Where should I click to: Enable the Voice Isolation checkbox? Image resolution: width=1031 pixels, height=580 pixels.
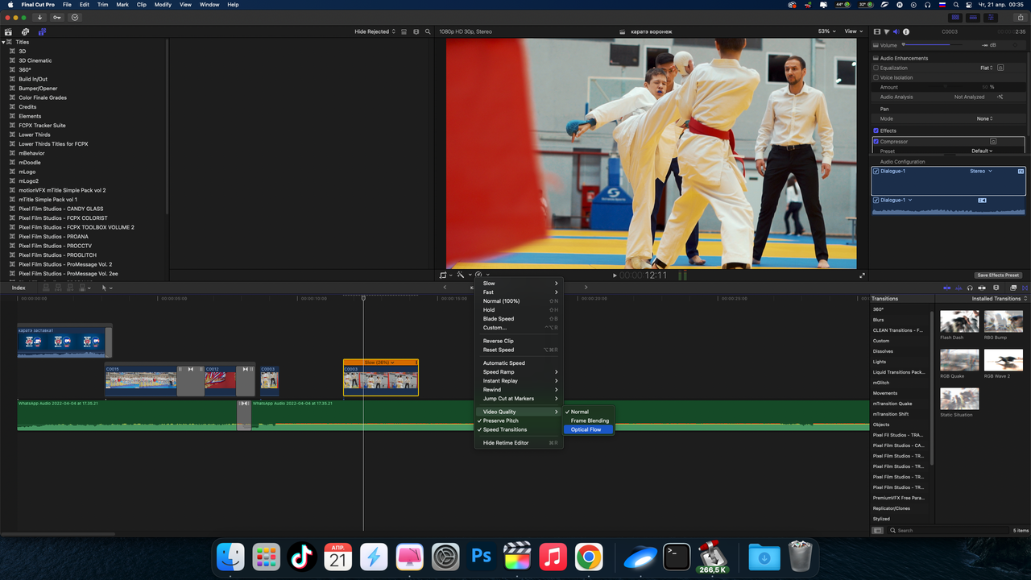pos(876,77)
